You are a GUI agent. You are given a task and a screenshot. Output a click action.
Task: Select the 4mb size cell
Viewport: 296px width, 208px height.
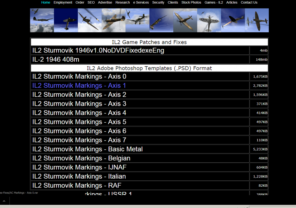[x=259, y=50]
